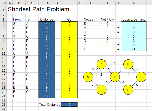Select the Go cell for S to A
The height and width of the screenshot is (111, 152).
click(69, 24)
